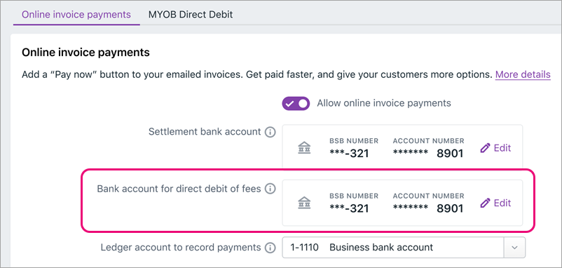Click the Online invoice payments section heading
Image resolution: width=562 pixels, height=268 pixels.
coord(85,53)
